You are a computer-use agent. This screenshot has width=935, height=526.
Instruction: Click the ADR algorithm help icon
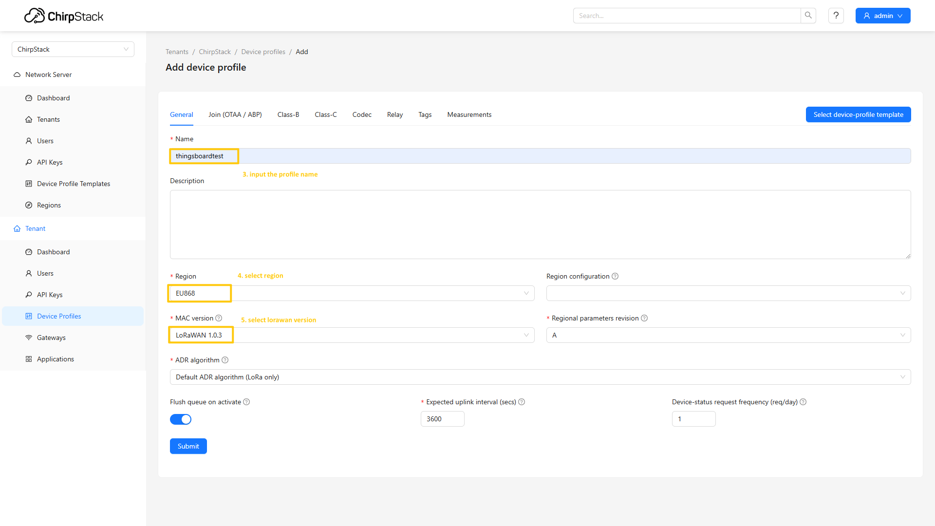pos(225,360)
